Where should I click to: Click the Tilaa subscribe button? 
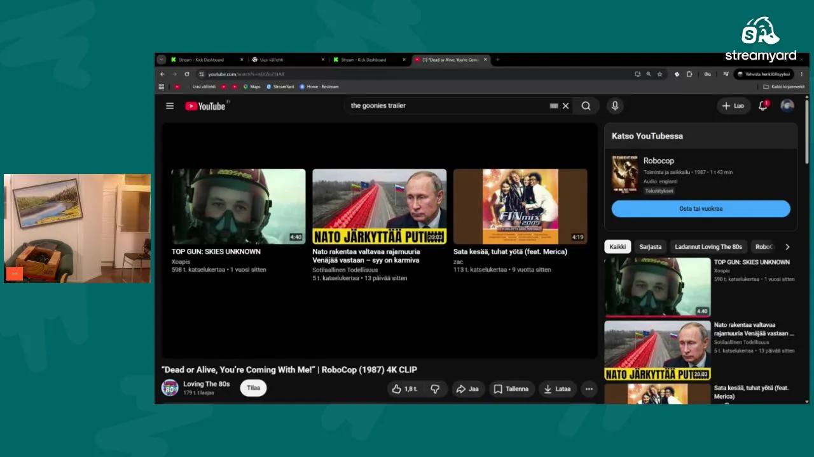pos(253,388)
